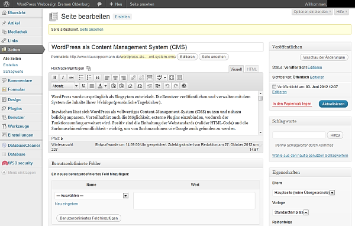The height and width of the screenshot is (226, 355).
Task: Decrease indent (outdent) of the paragraph
Action: coord(150,86)
